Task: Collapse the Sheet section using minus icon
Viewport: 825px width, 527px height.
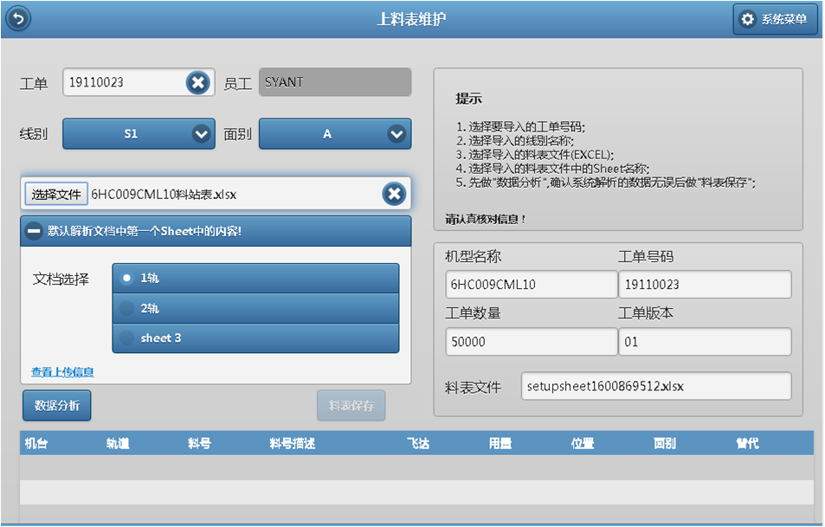Action: (x=34, y=231)
